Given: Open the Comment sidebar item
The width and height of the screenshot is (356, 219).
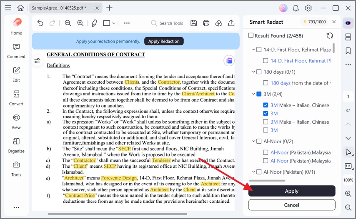Looking at the screenshot, I should pos(16,51).
